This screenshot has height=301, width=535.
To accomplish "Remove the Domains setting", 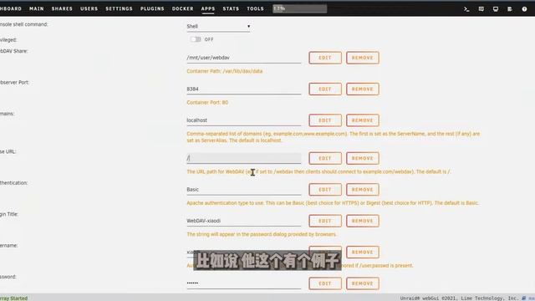I will tap(362, 120).
